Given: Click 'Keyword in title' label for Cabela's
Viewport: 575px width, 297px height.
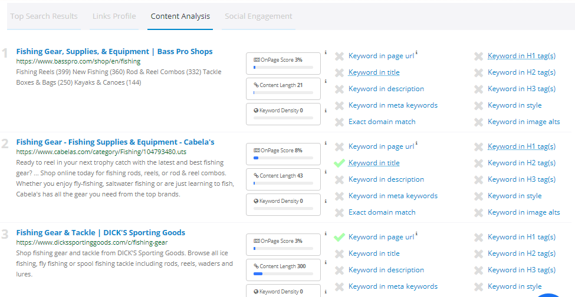Looking at the screenshot, I should tap(374, 163).
